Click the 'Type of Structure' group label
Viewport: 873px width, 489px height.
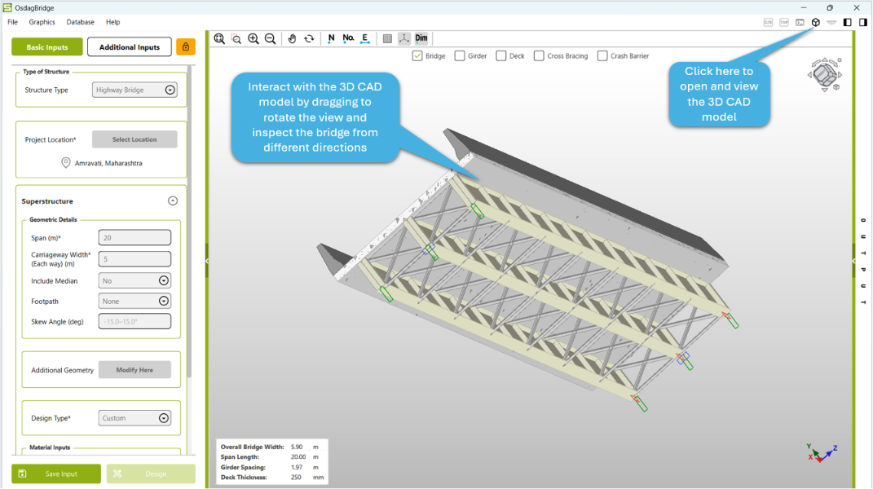point(46,72)
